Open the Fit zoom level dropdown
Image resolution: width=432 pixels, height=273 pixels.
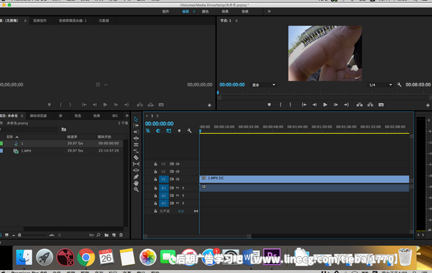263,85
